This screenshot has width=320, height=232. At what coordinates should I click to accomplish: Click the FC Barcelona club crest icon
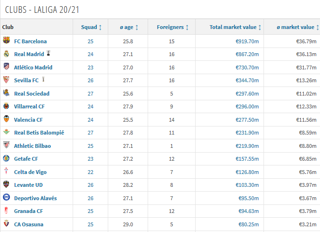[6, 41]
